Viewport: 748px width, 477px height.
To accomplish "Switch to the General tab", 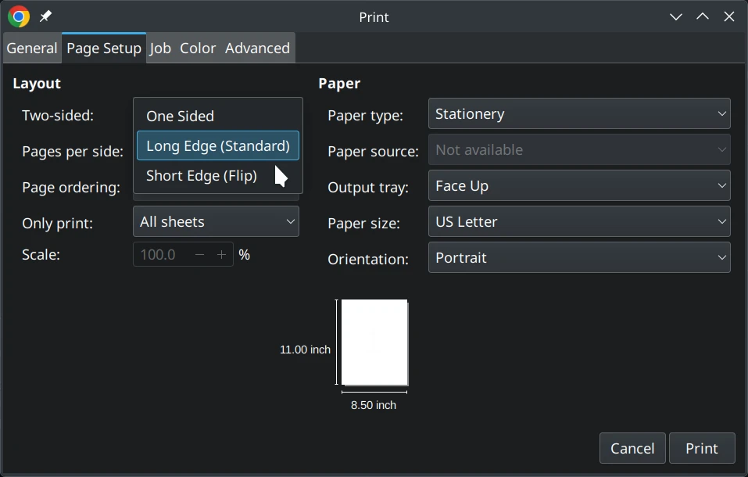I will click(x=32, y=48).
